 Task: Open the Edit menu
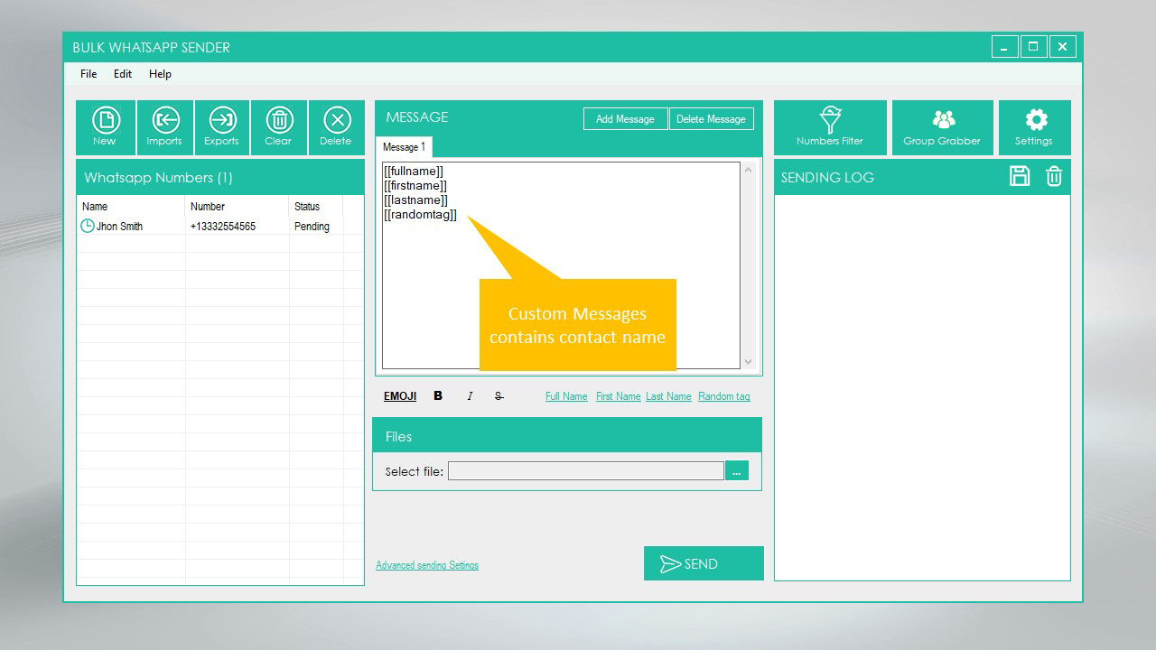(x=123, y=74)
